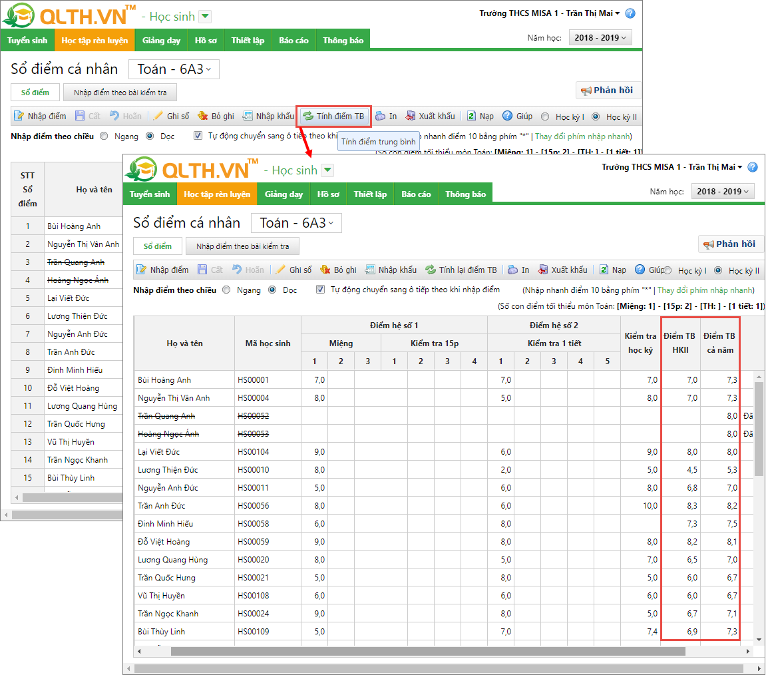This screenshot has width=766, height=677.
Task: Click the highlighted Tính điểm TB button
Action: tap(333, 116)
